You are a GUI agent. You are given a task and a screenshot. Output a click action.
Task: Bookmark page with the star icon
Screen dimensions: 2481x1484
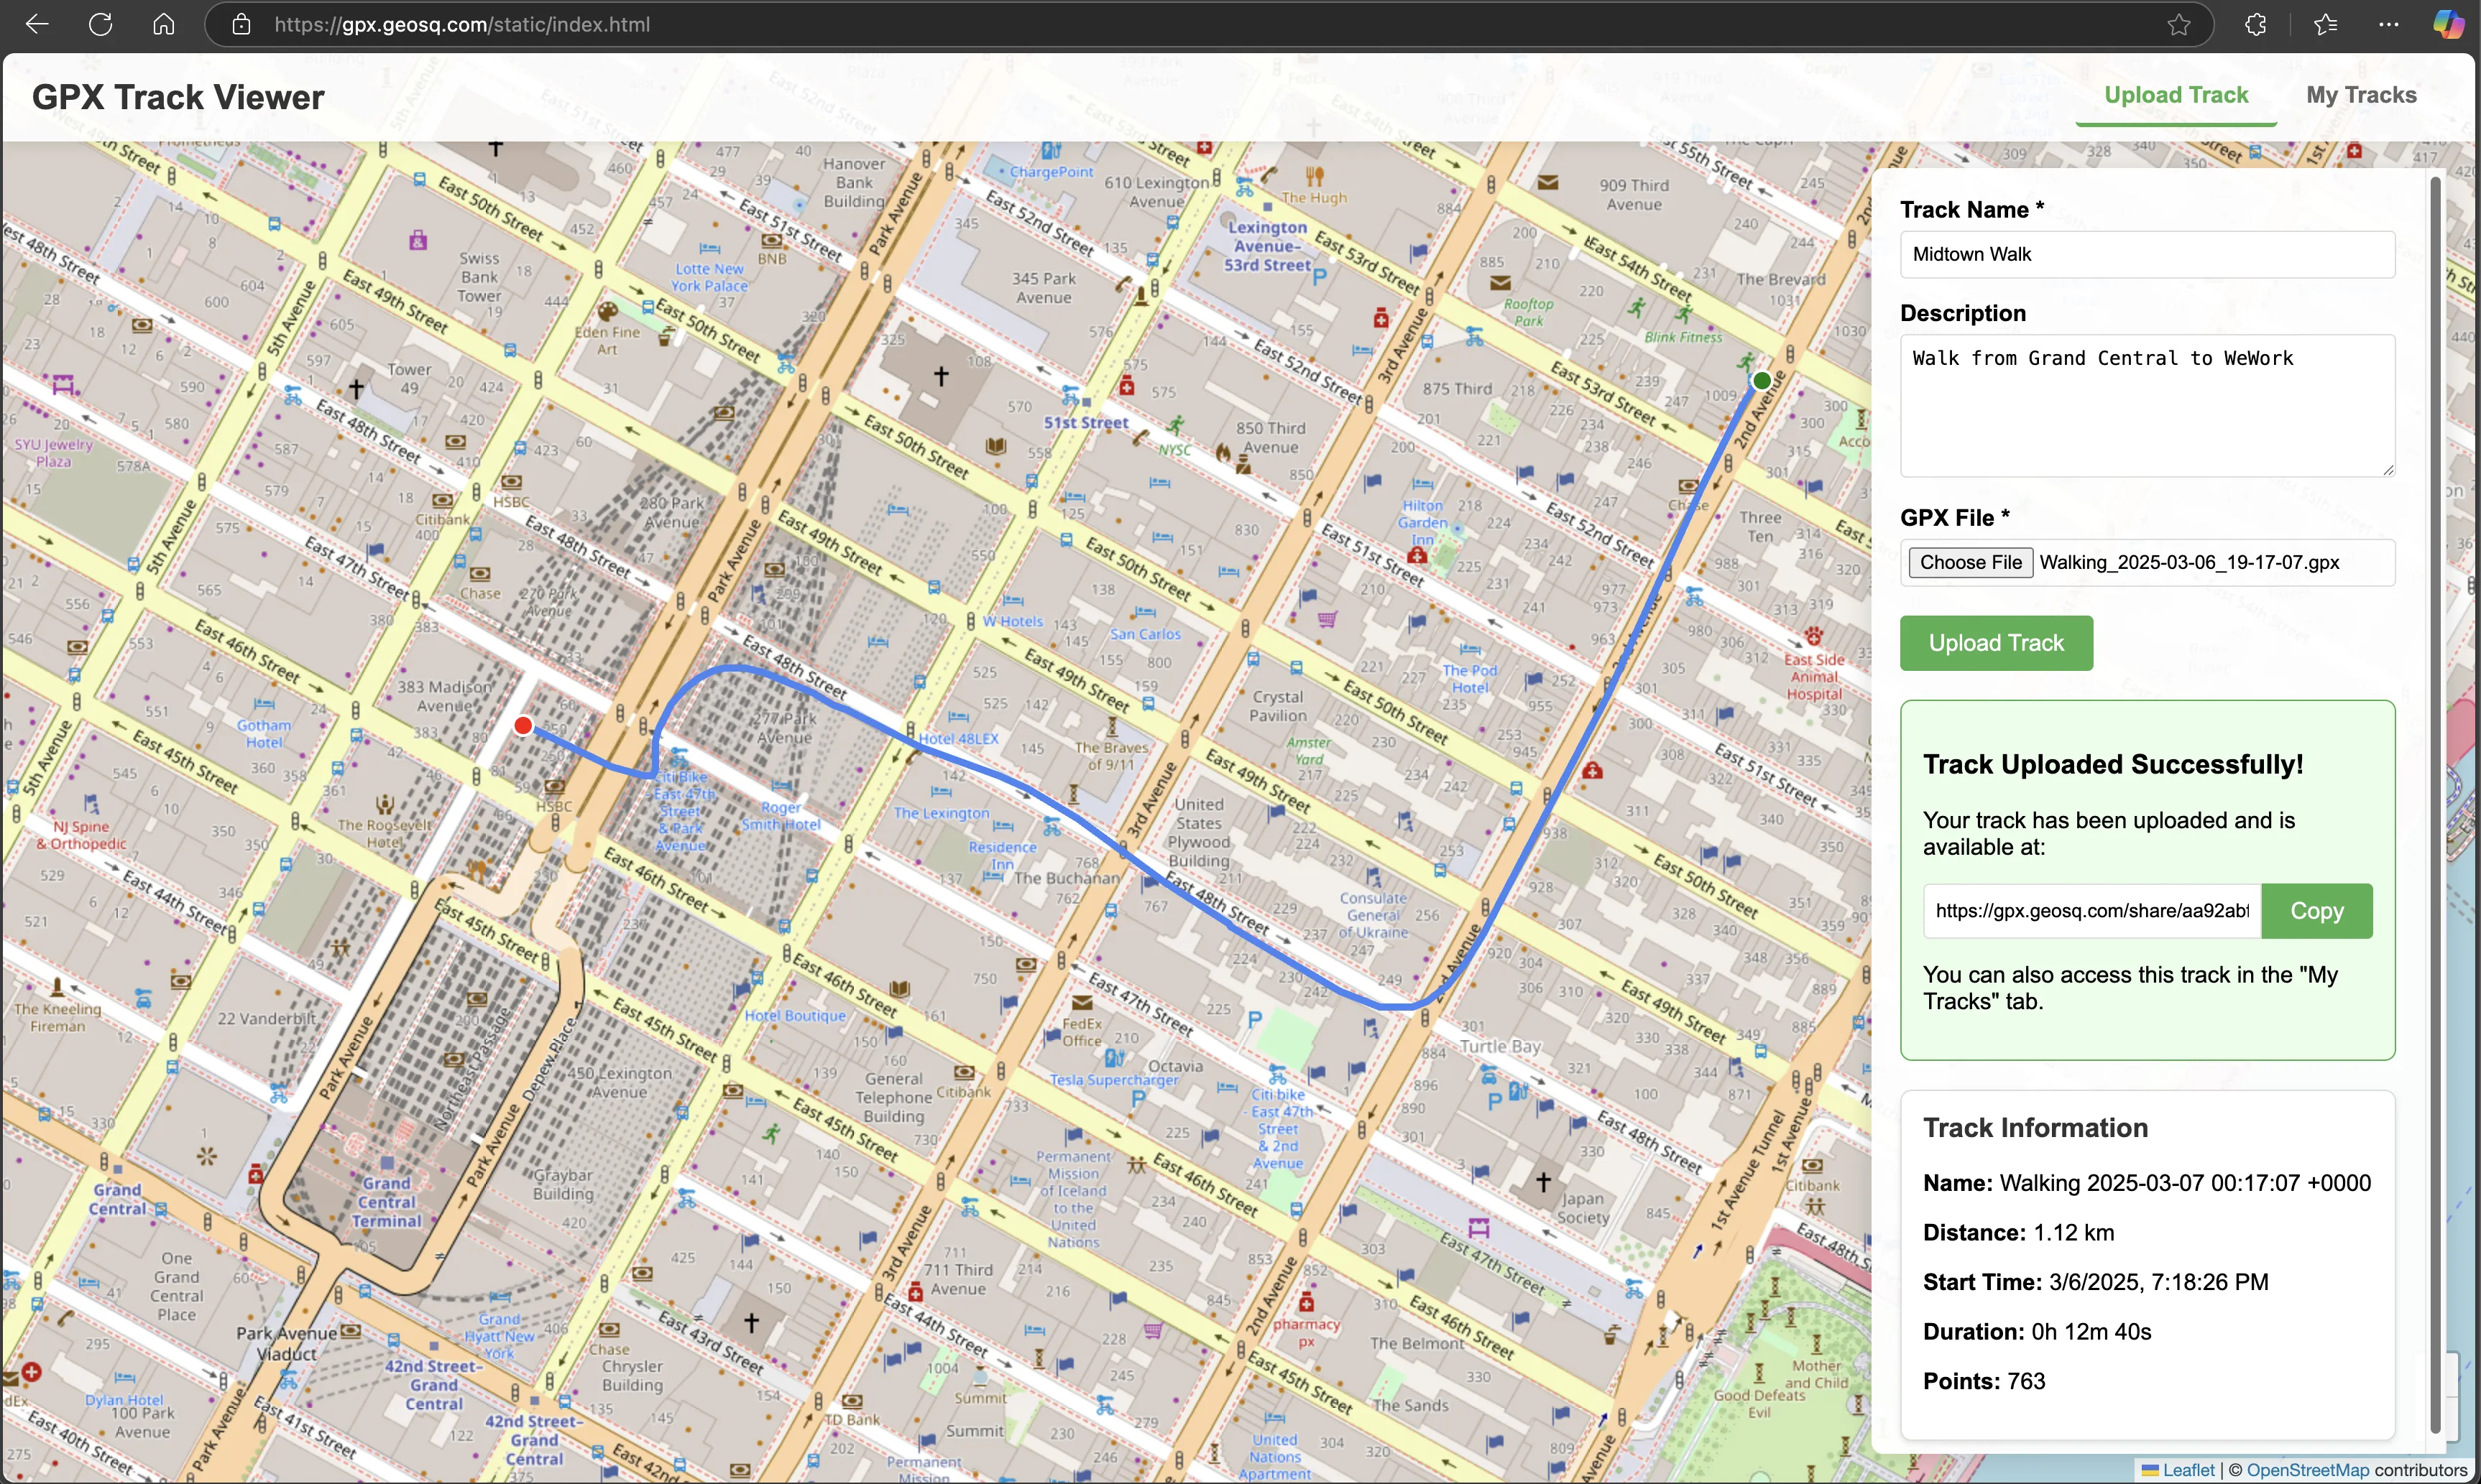[x=2179, y=25]
